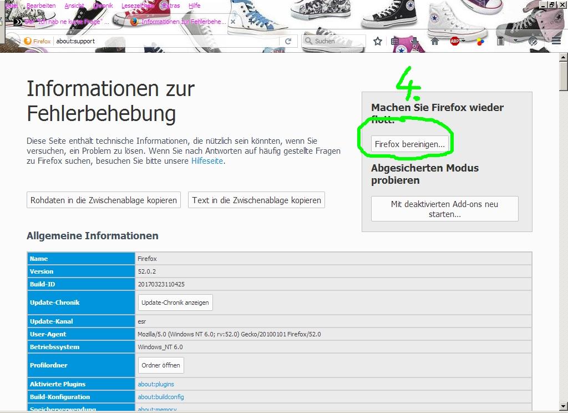Click 'Rohdaten in die Zwischenablage kopieren'
Viewport: 568px width, 413px height.
point(104,200)
